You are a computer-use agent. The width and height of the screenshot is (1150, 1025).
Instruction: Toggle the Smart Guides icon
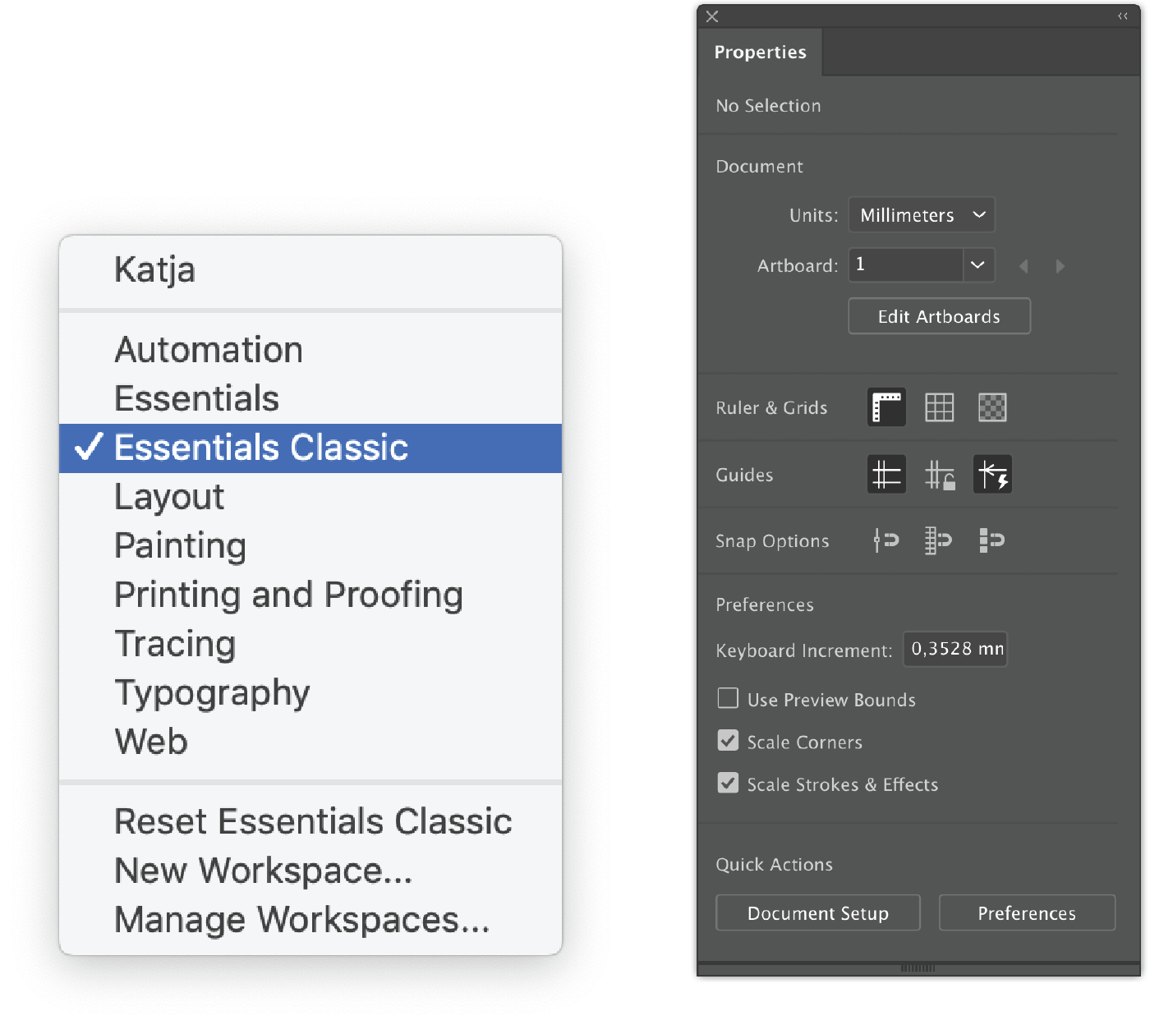pos(992,475)
